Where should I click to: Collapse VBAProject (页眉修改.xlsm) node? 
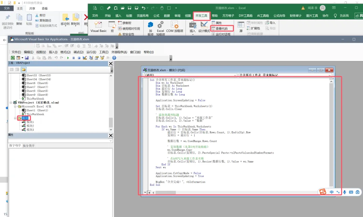point(11,102)
